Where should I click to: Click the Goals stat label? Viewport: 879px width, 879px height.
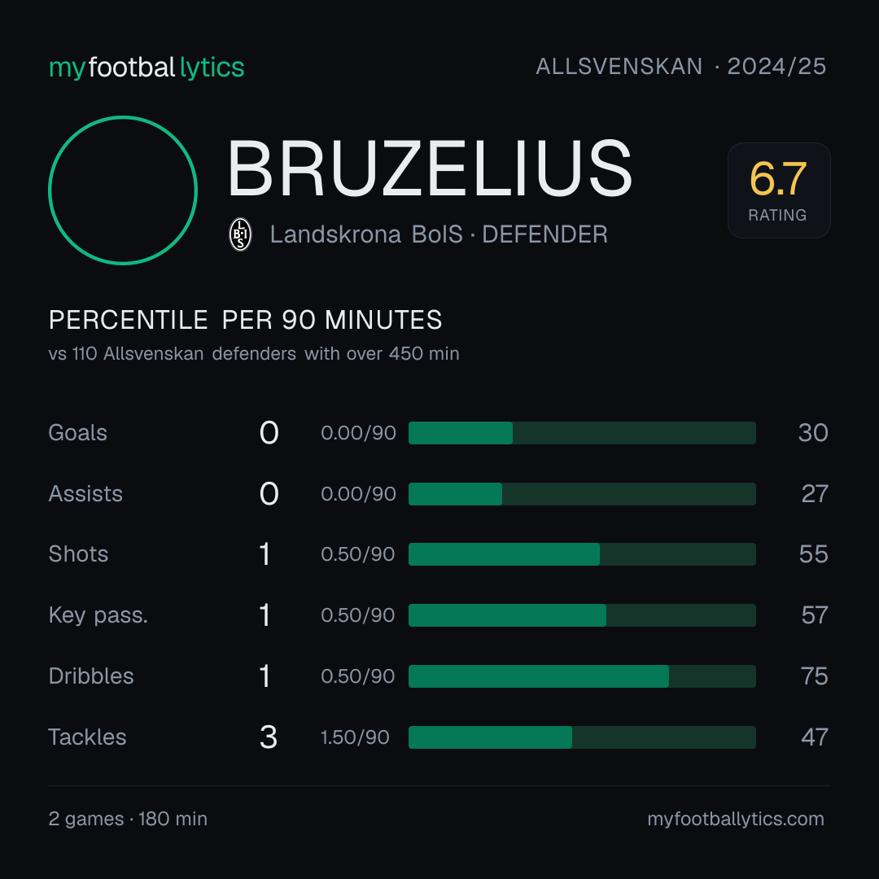78,433
